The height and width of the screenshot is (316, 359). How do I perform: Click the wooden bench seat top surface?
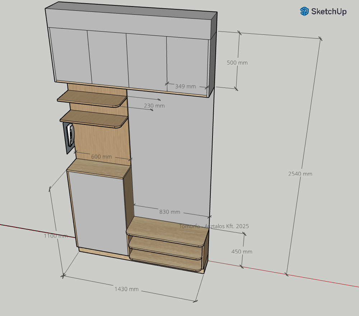167,231
